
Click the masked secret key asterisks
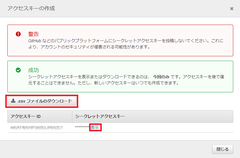(82, 127)
